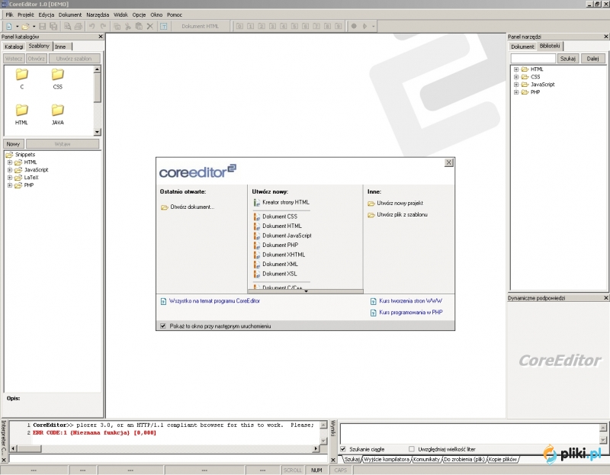Click the Save toolbar icon
Screen dimensions: 610x475
tap(43, 27)
